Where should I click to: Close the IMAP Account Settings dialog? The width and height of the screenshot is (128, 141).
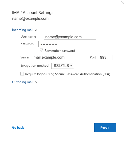123,3
